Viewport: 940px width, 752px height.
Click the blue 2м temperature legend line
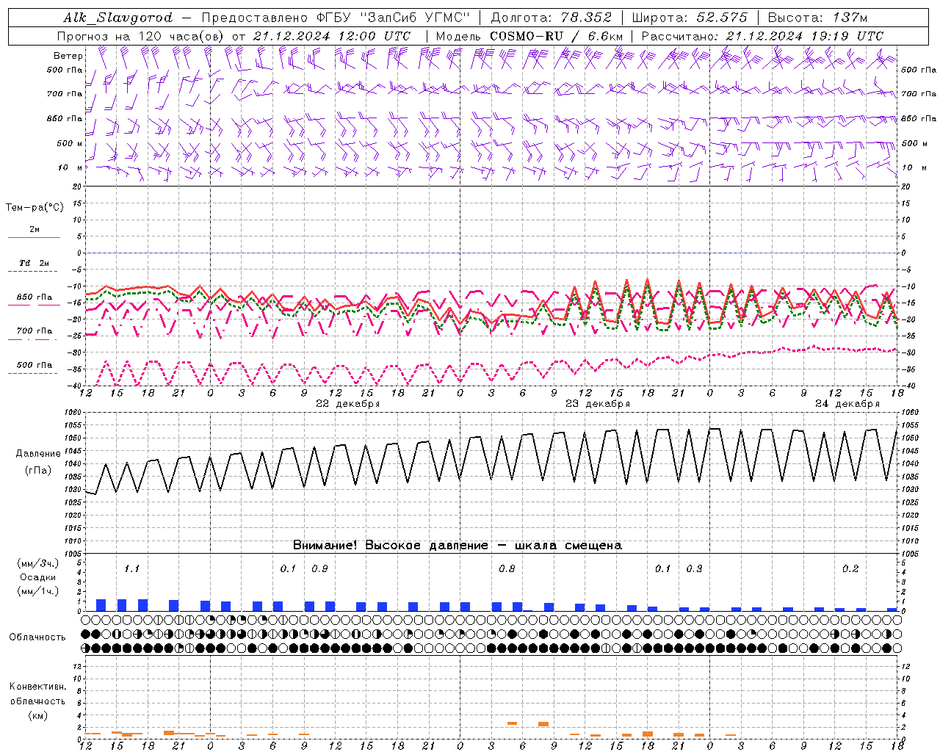coord(34,236)
